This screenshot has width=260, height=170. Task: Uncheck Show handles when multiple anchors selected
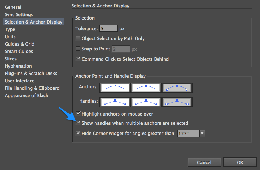[x=78, y=123]
